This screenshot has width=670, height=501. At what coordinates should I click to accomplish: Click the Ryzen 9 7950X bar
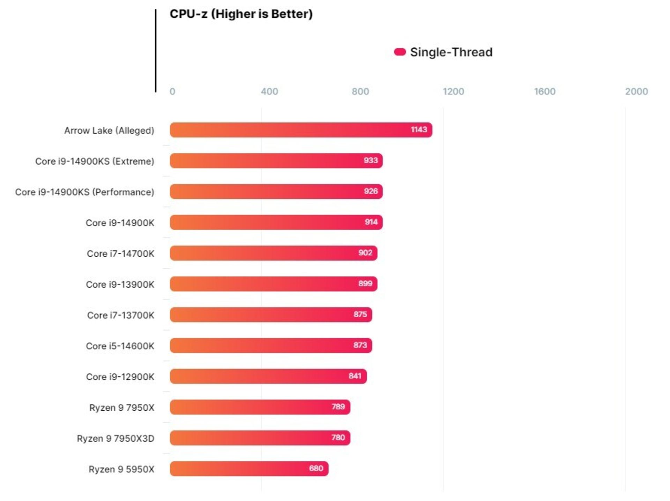tap(260, 407)
